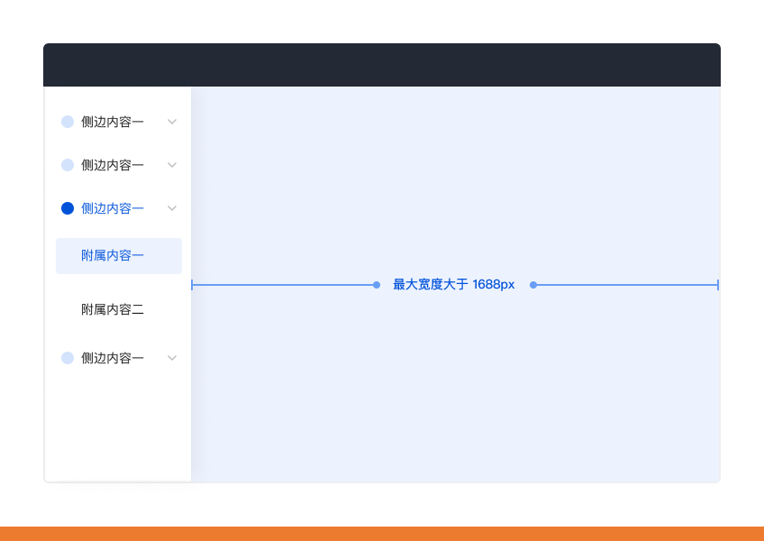The image size is (764, 541).
Task: Click the blue highlighted 侧边内容一 label
Action: (x=113, y=208)
